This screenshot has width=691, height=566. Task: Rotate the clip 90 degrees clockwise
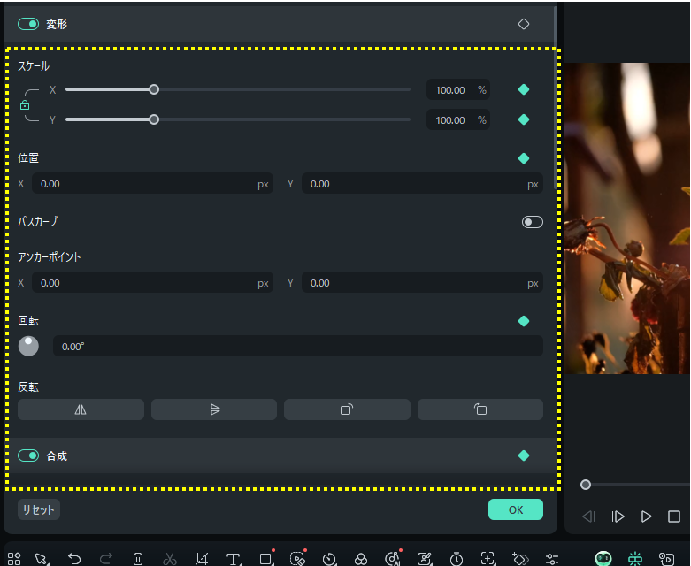tap(347, 409)
